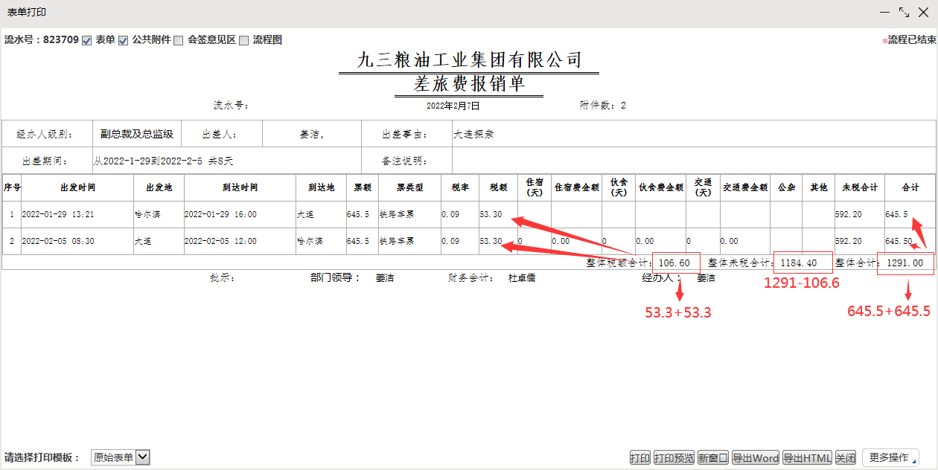
Task: Select the 整体税额合计 value 106.60
Action: click(675, 263)
